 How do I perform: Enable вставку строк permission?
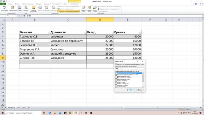coord(116,82)
